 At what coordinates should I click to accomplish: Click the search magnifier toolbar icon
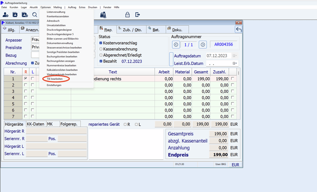(x=35, y=15)
